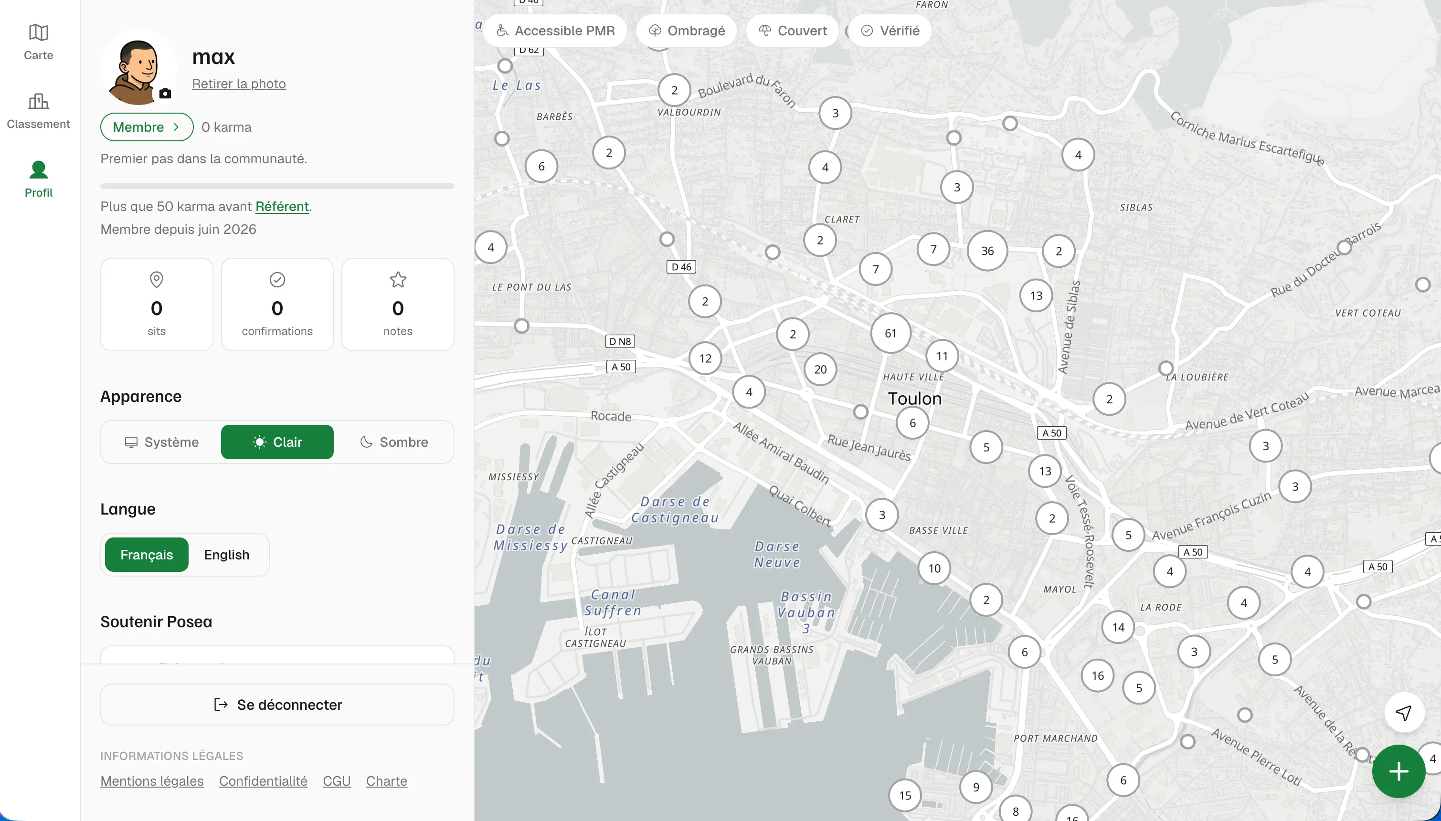Open the cluster marker showing 15
The image size is (1441, 821).
coord(905,795)
